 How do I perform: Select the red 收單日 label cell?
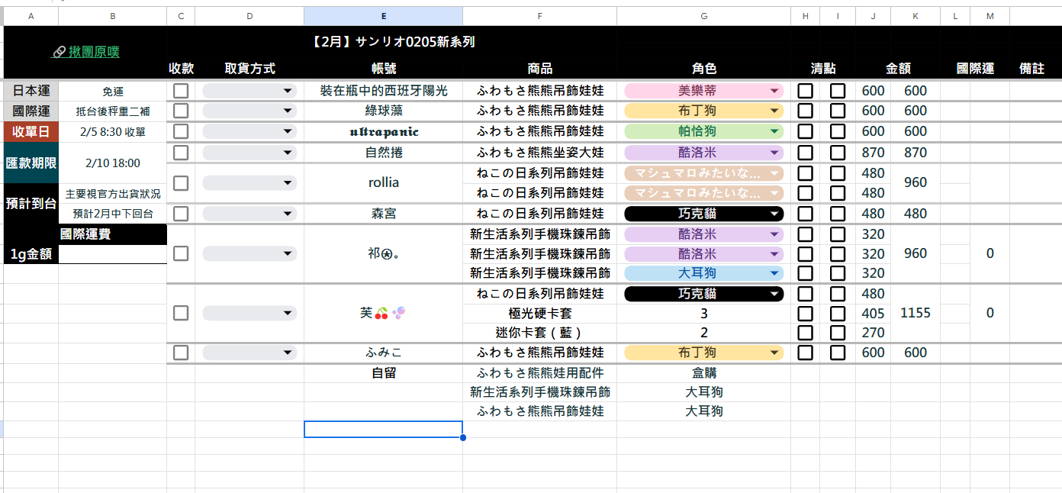click(x=31, y=131)
